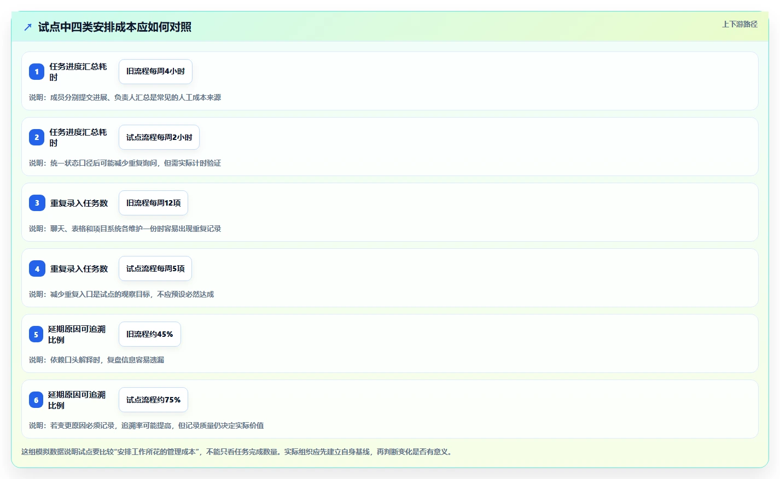Click note 成员分别提交进展、负责人汇总
780x479 pixels.
pos(125,97)
